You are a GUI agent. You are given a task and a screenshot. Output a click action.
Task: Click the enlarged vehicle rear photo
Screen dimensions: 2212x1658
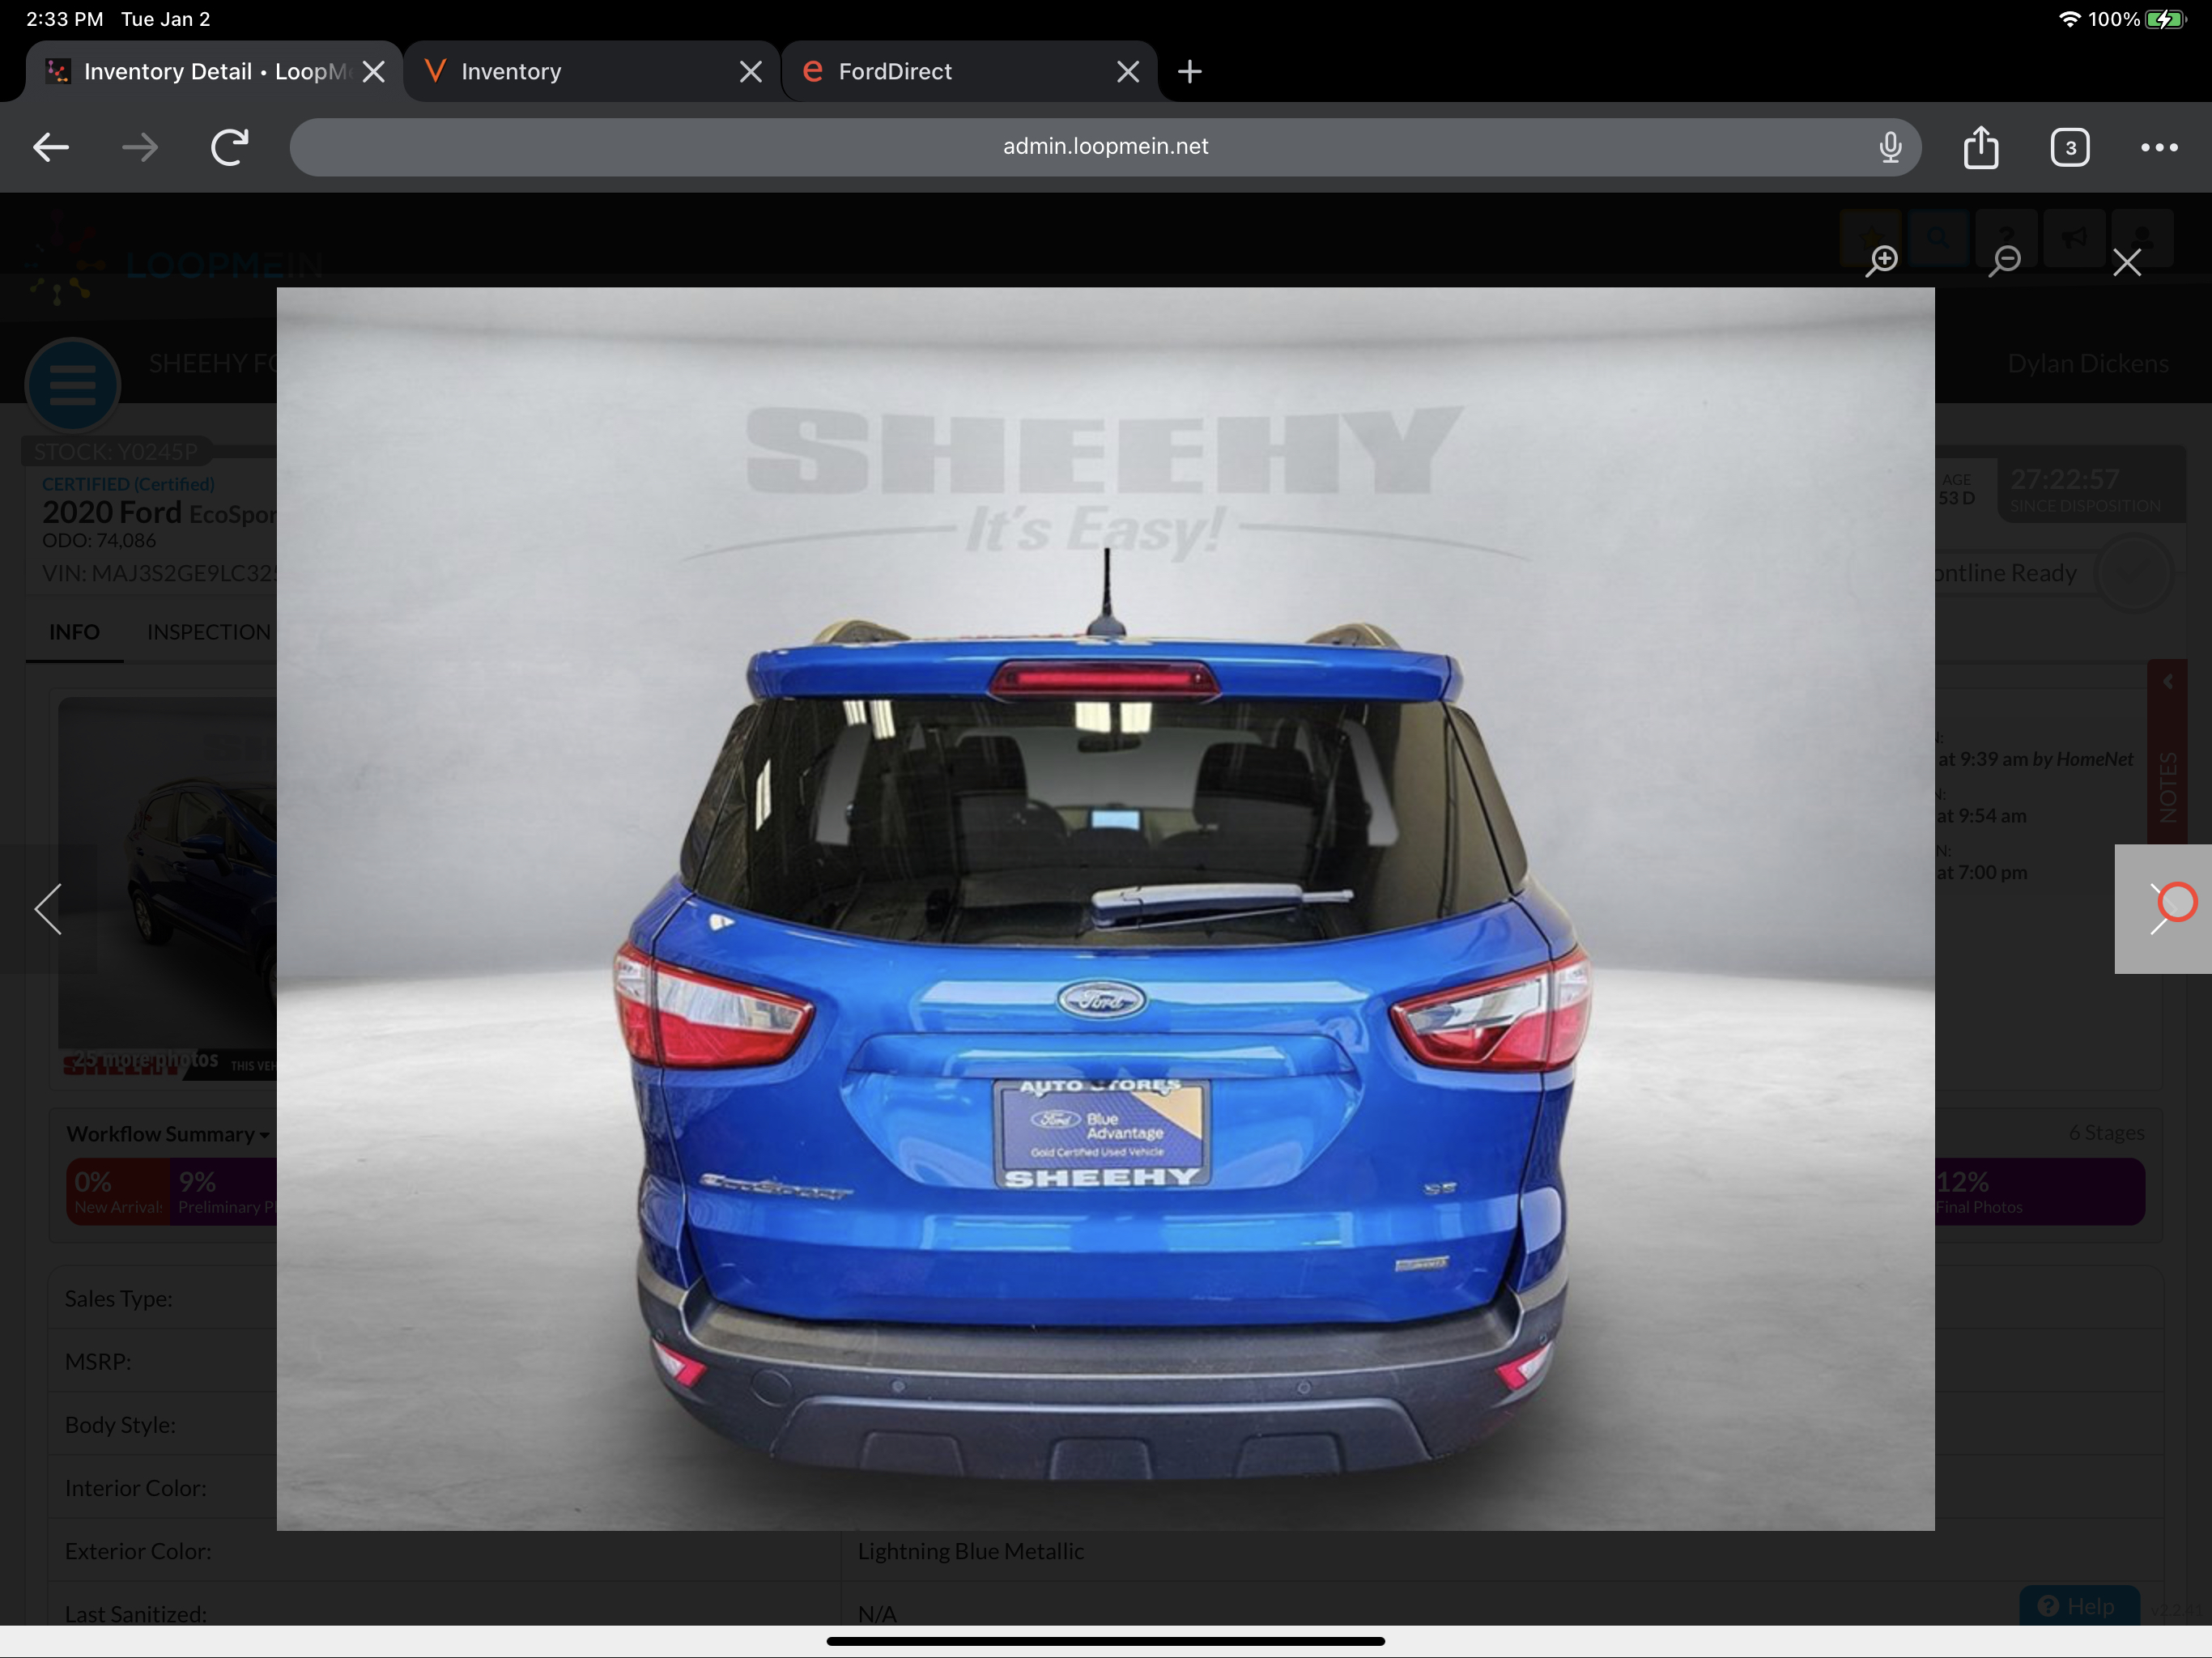pyautogui.click(x=1105, y=909)
